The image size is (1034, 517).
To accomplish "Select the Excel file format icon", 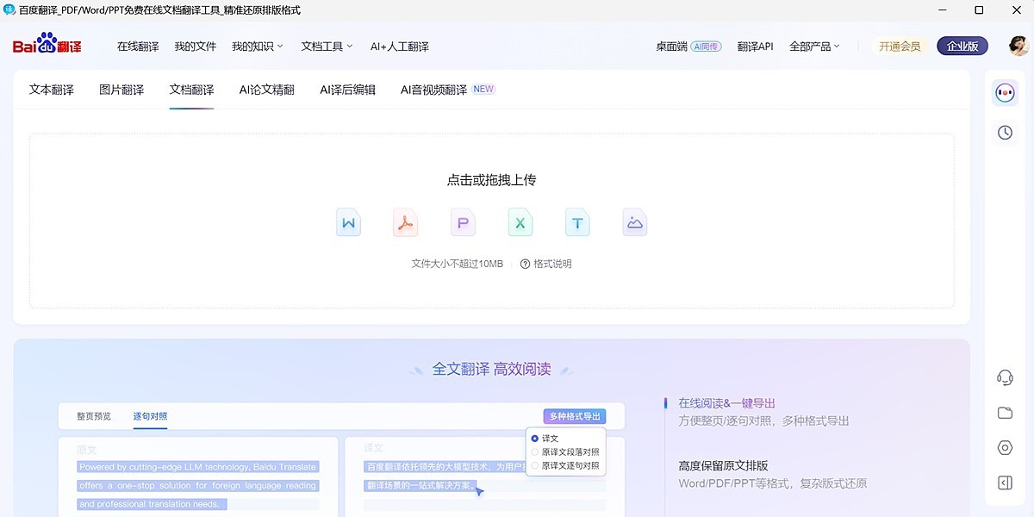I will (x=520, y=221).
